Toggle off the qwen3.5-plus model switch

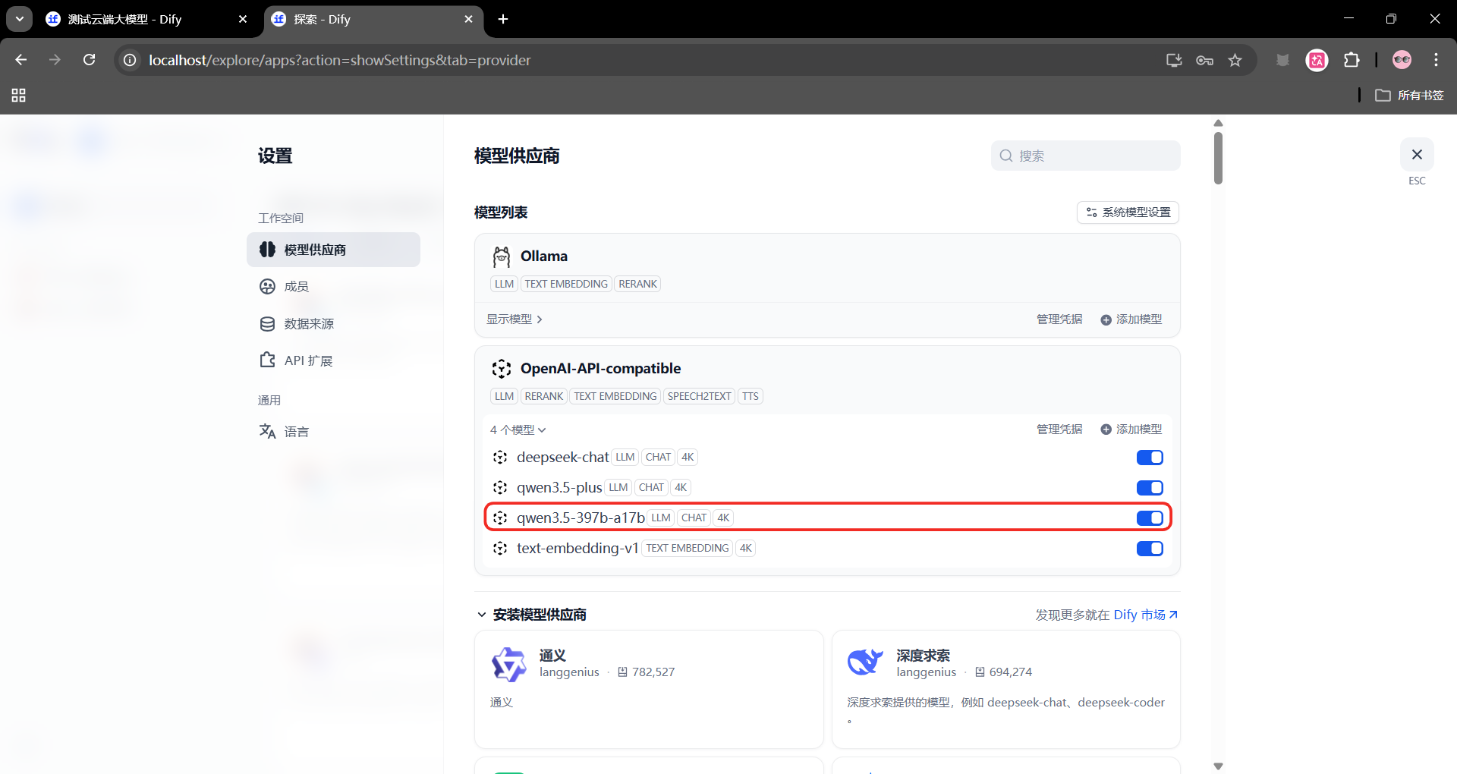pos(1150,488)
